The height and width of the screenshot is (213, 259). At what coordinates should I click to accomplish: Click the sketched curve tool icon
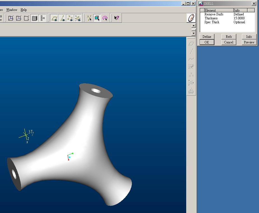point(191,67)
